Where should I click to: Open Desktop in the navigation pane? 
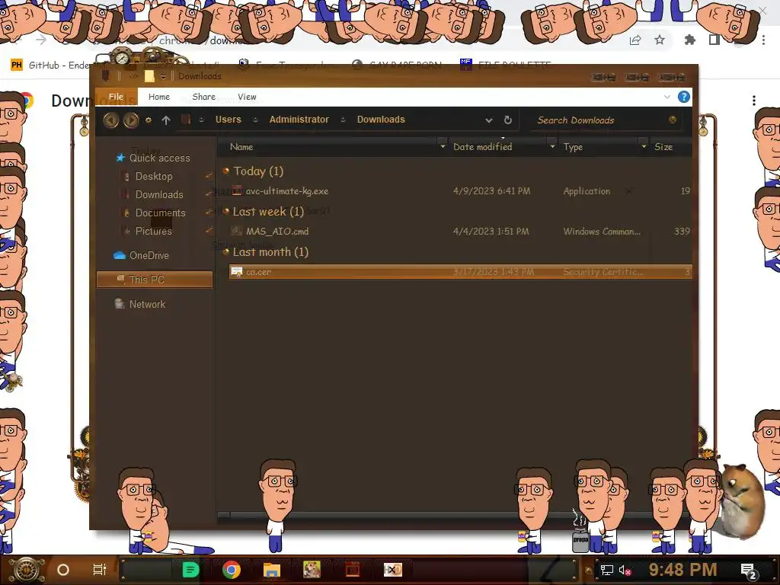point(154,176)
